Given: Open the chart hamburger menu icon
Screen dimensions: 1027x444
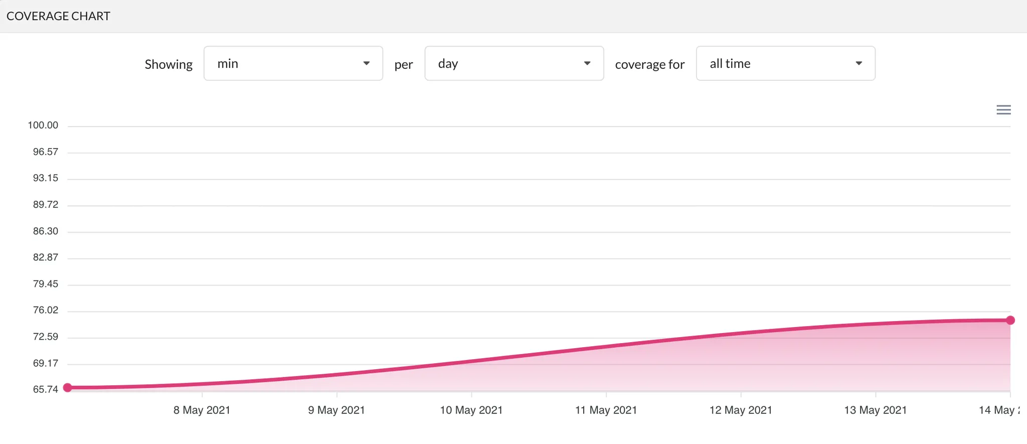Looking at the screenshot, I should pyautogui.click(x=1003, y=110).
